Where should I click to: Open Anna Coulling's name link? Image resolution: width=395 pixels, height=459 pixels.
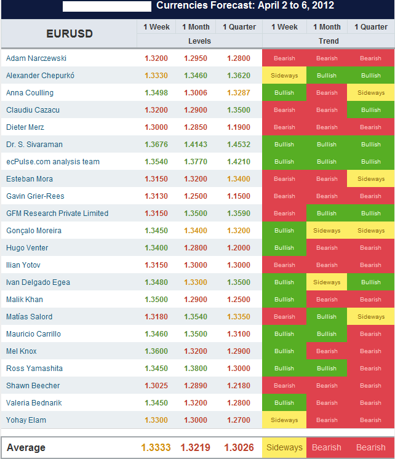[30, 93]
